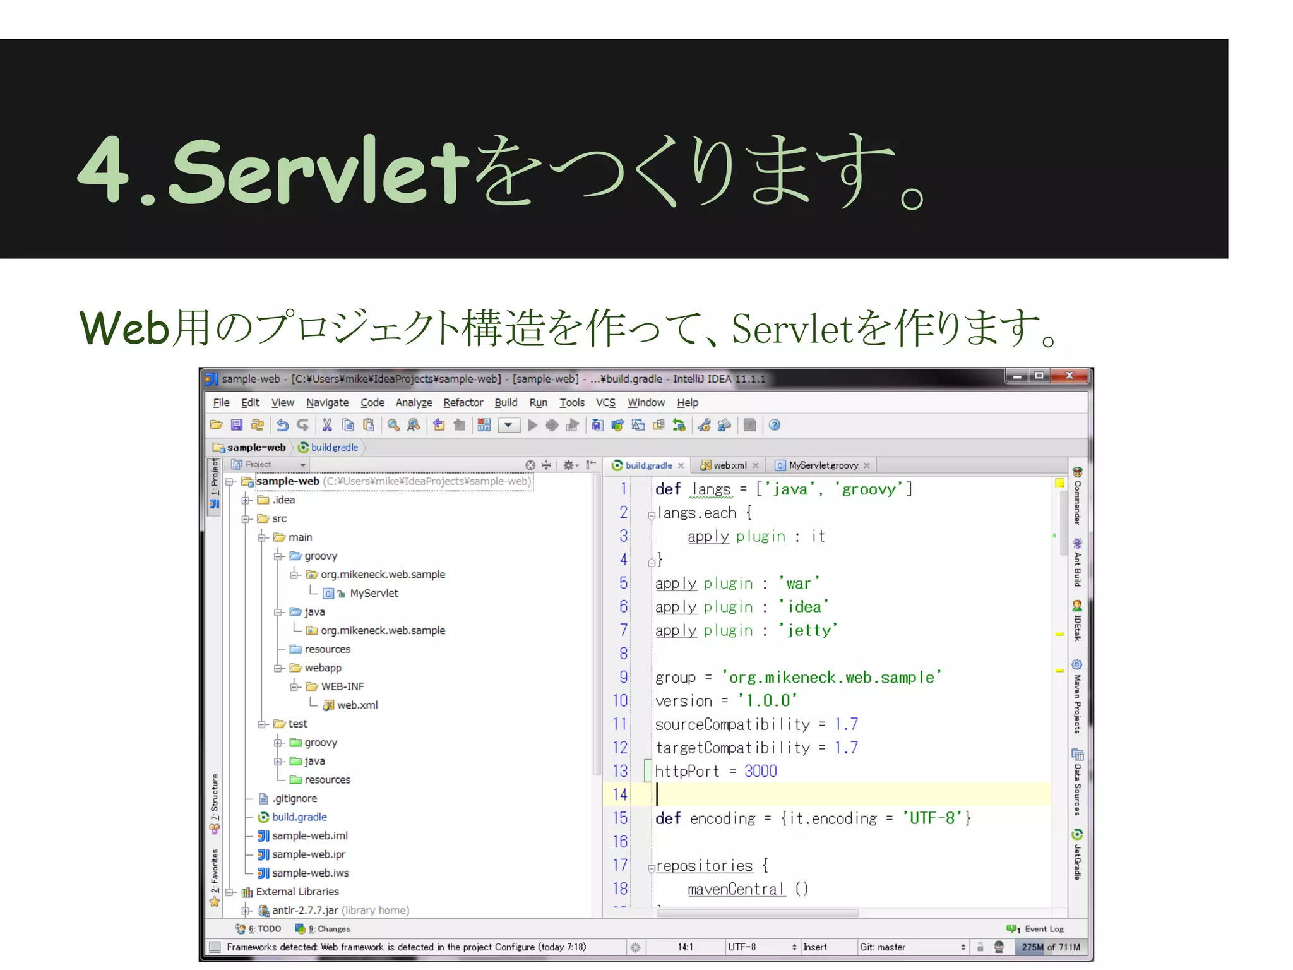Viewport: 1293px width, 970px height.
Task: Click the Scroll from Source target icon
Action: tap(530, 465)
